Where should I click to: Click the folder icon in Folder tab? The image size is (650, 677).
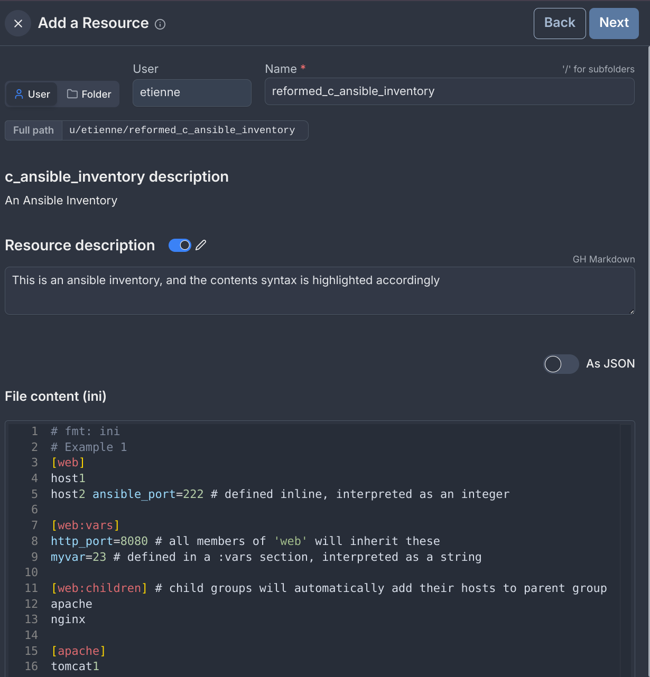(72, 94)
